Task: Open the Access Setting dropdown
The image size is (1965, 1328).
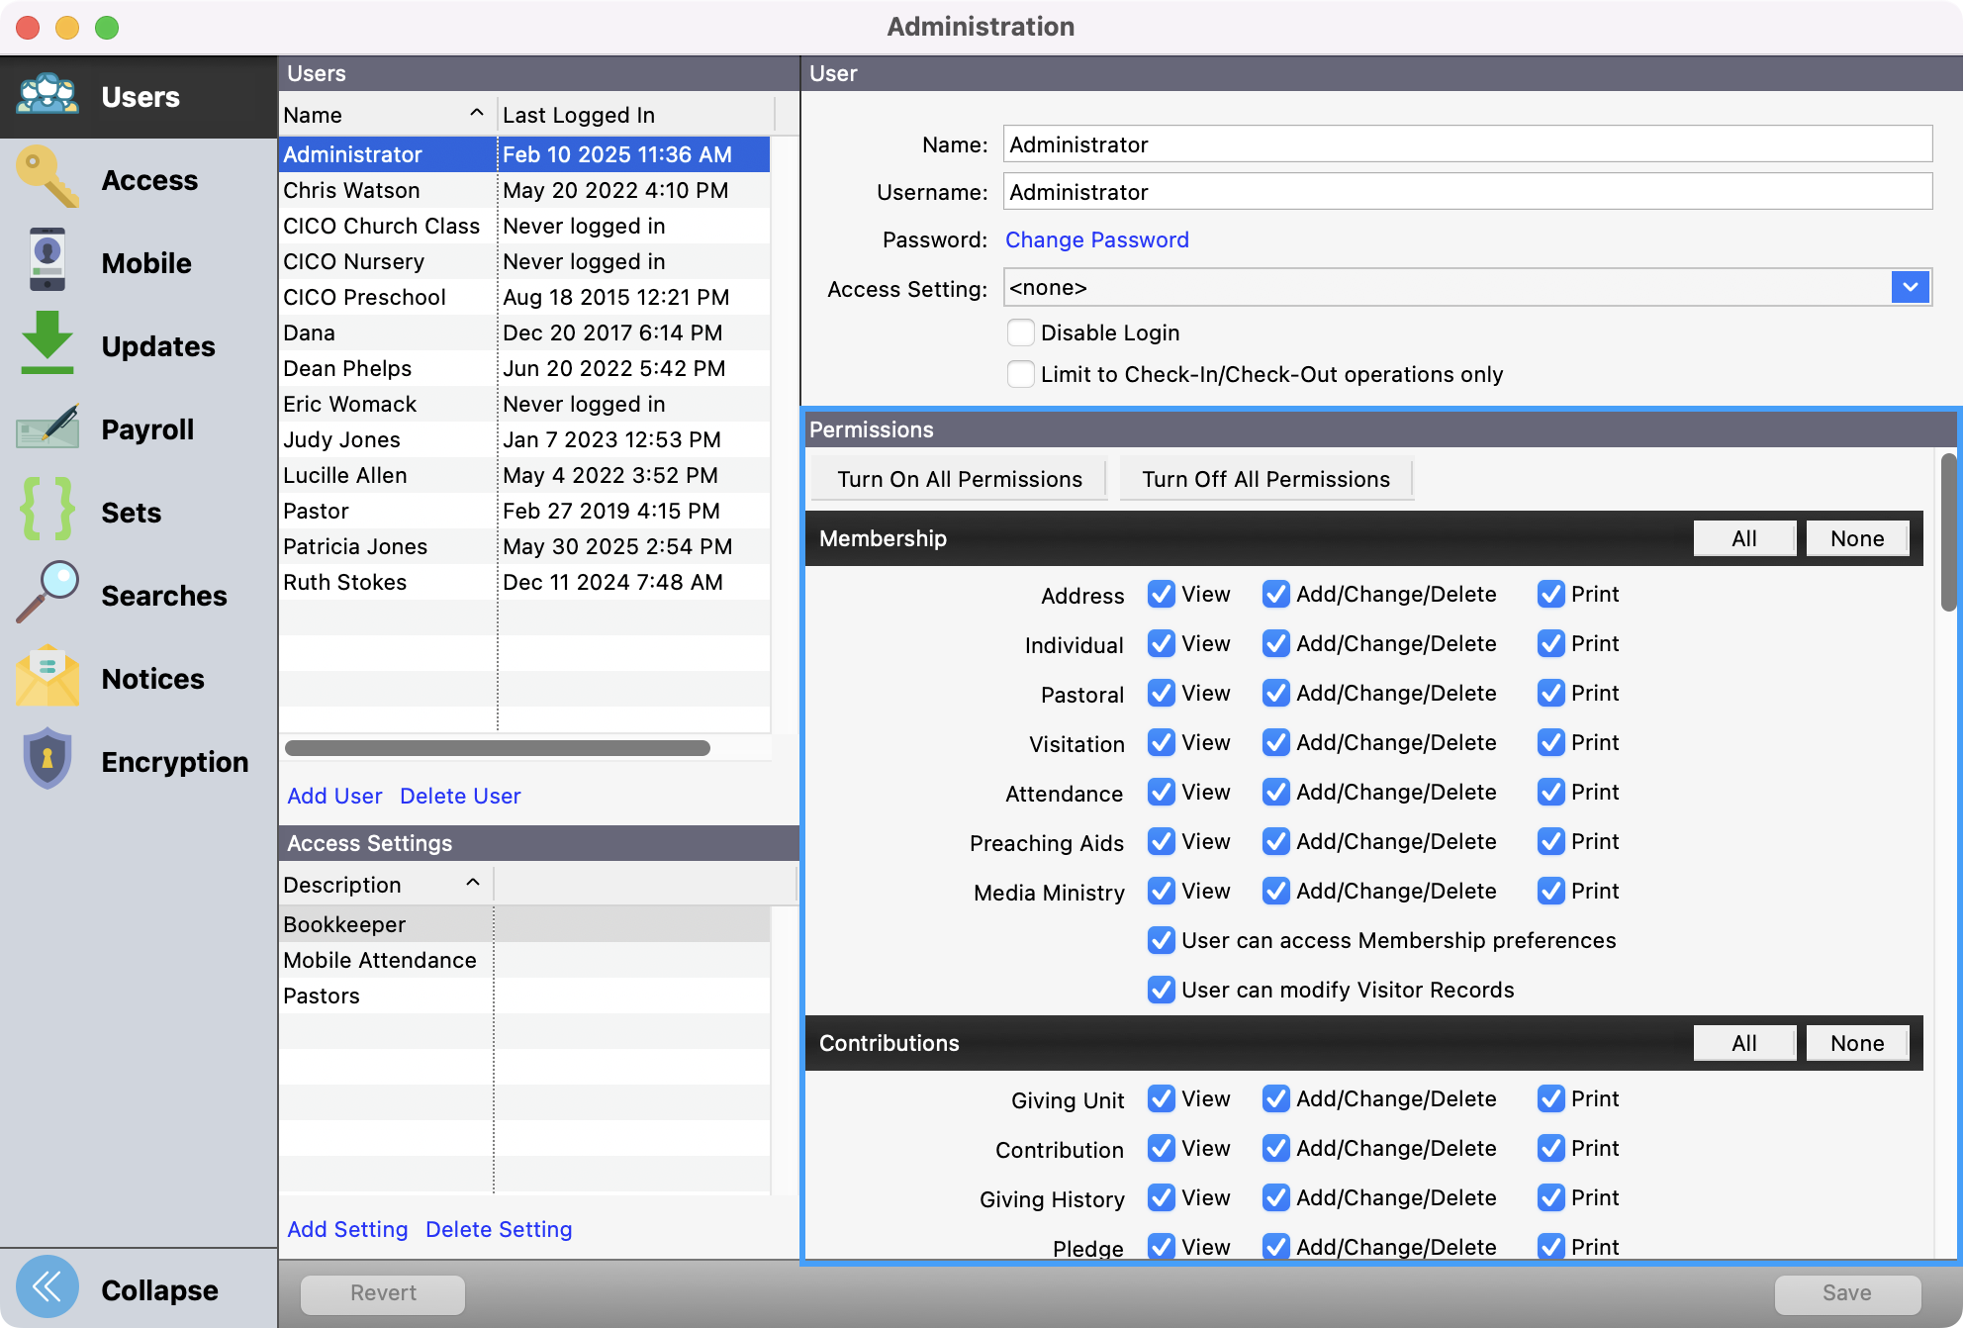Action: 1910,288
